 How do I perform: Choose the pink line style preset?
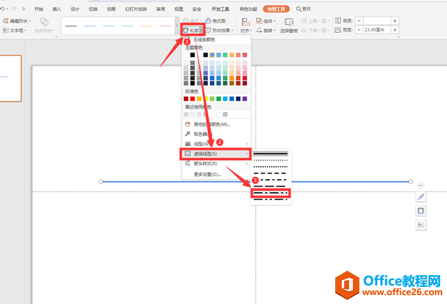pyautogui.click(x=165, y=26)
